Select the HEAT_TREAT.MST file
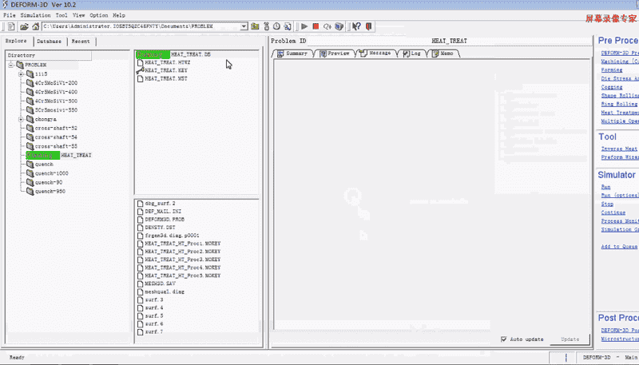This screenshot has height=365, width=639. [166, 78]
